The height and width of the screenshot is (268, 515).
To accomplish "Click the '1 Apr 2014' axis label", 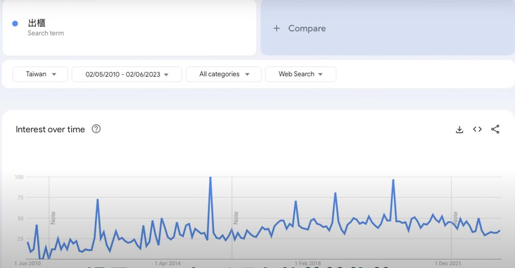I will 168,263.
